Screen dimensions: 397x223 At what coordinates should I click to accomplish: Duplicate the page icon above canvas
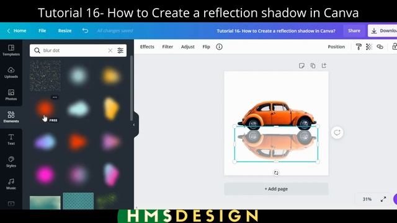[313, 66]
